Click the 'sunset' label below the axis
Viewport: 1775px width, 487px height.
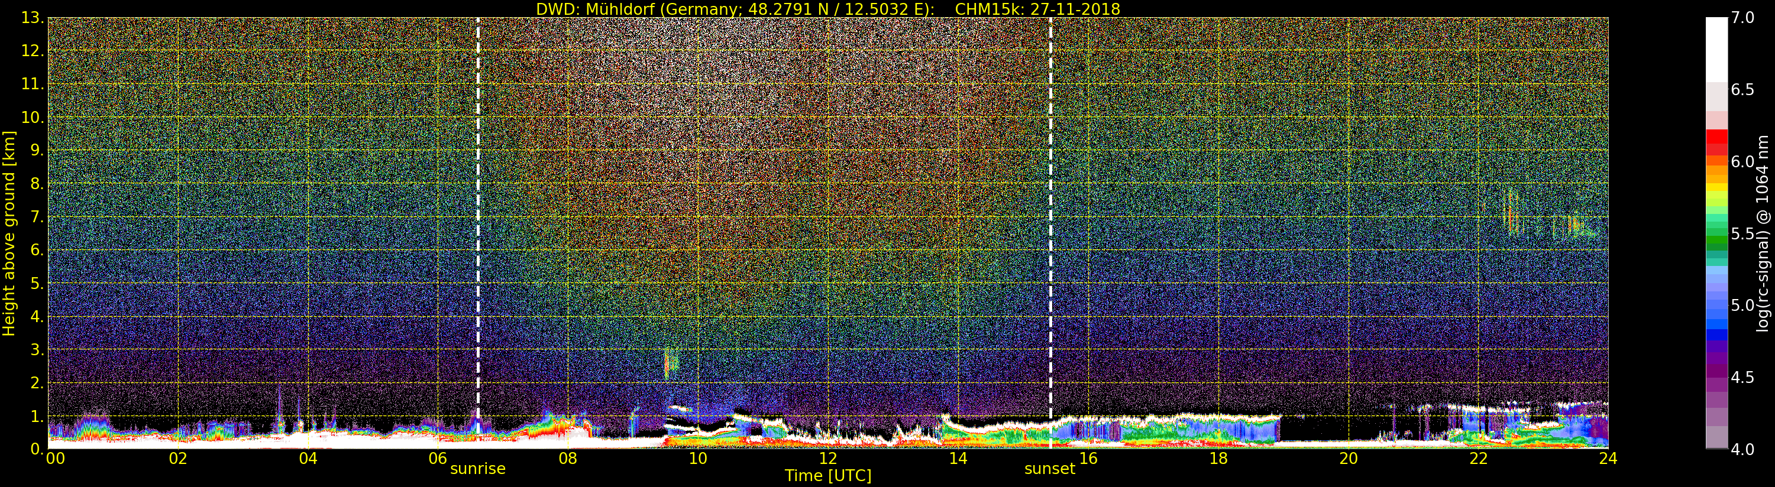point(1049,469)
